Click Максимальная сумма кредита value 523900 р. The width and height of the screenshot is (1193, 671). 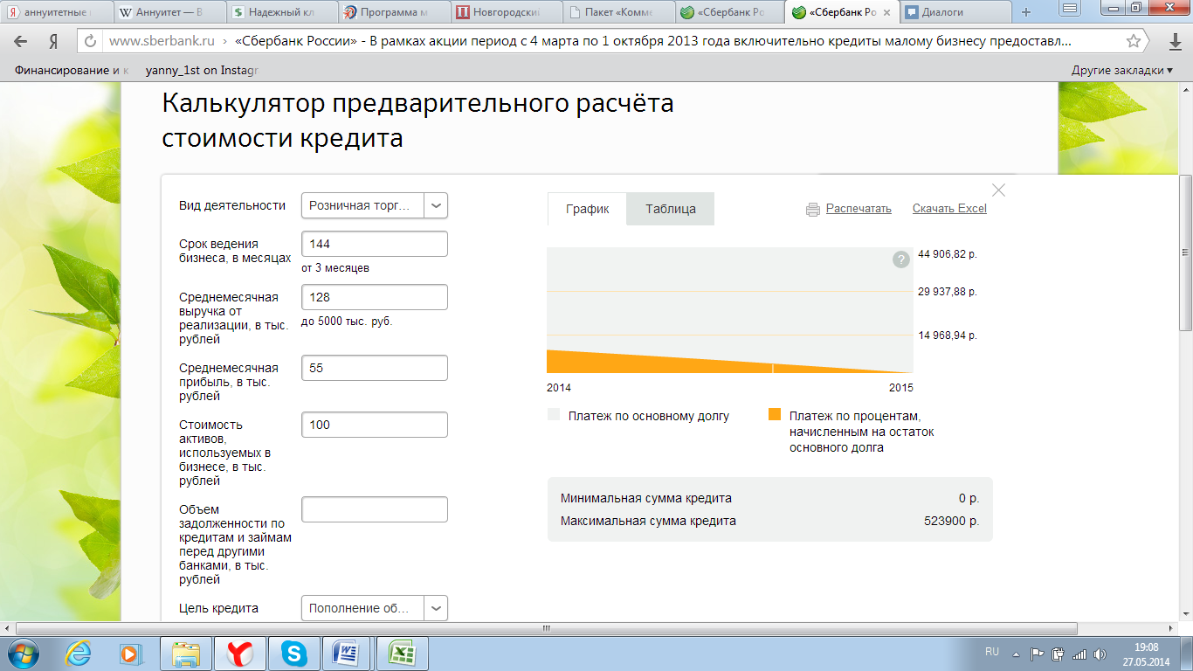(x=951, y=521)
